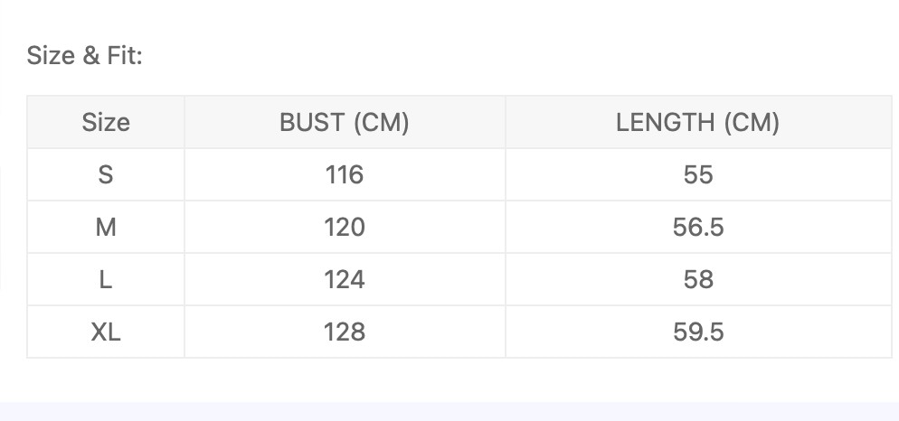Click the 55 length value
The width and height of the screenshot is (899, 421).
(698, 174)
